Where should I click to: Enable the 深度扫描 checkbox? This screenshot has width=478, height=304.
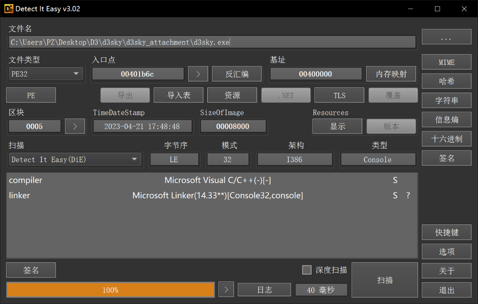pos(307,270)
